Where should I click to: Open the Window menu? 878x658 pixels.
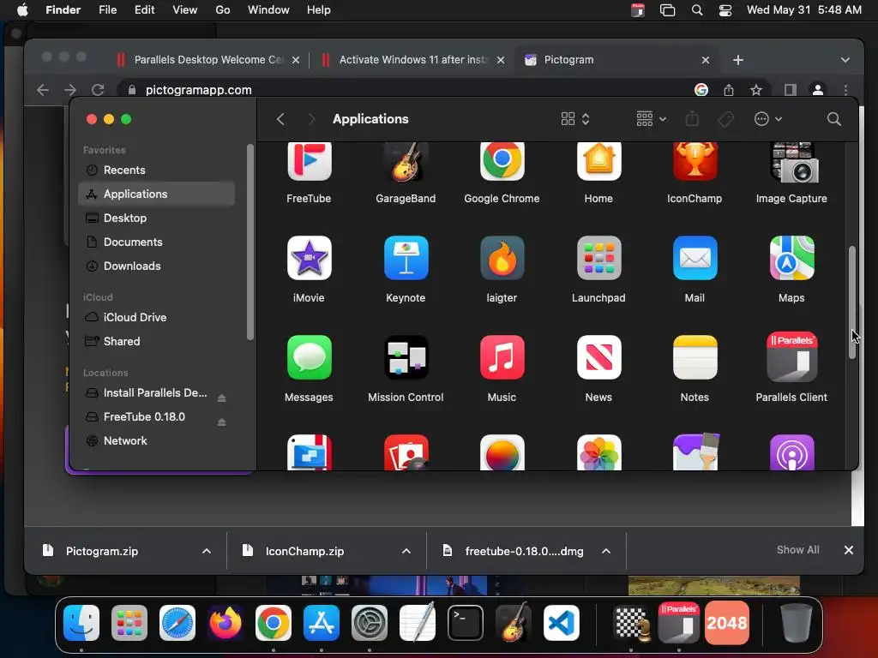pos(268,10)
